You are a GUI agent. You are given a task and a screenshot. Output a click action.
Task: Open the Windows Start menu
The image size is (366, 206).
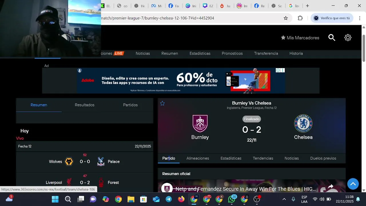click(55, 199)
